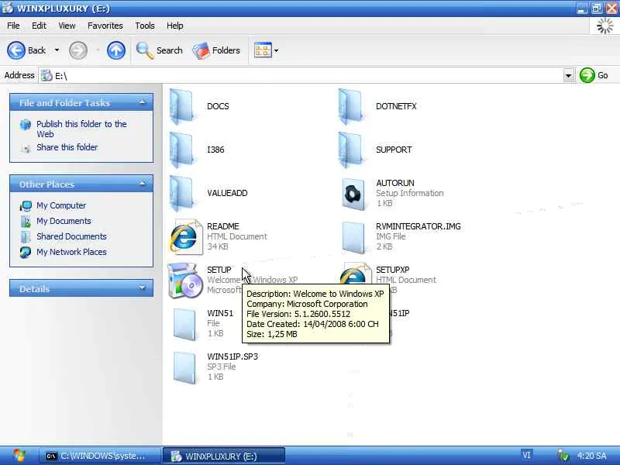Click the VI language indicator

pos(526,456)
